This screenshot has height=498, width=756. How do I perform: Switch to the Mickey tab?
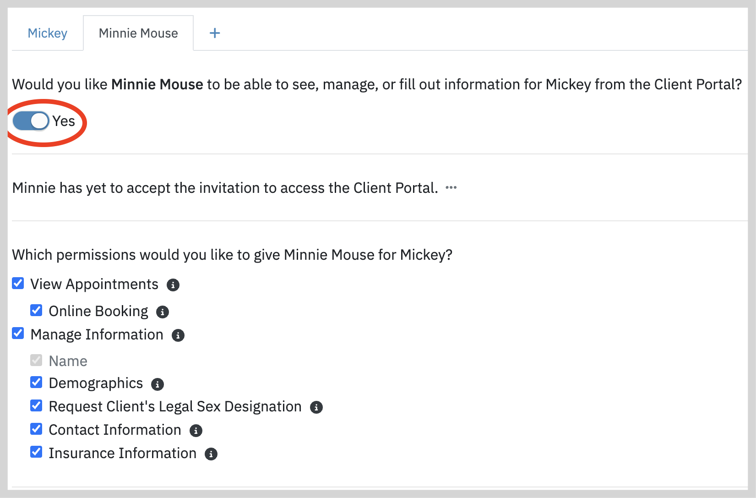click(x=47, y=33)
